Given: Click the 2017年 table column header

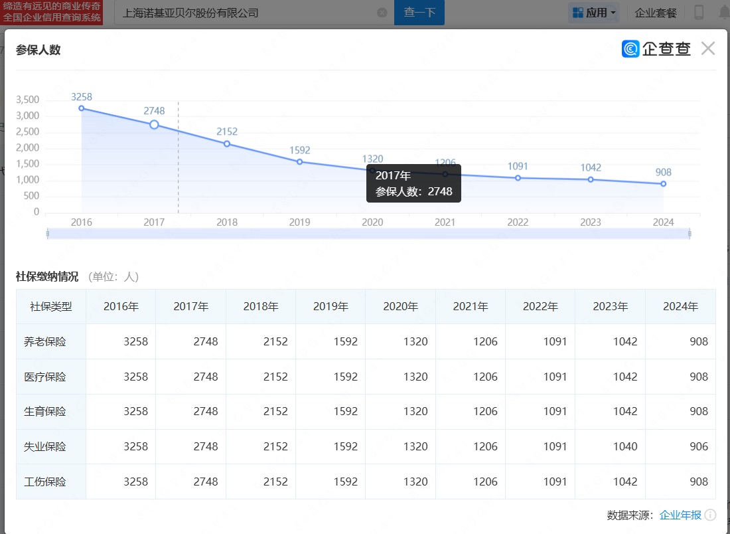Looking at the screenshot, I should pos(191,307).
